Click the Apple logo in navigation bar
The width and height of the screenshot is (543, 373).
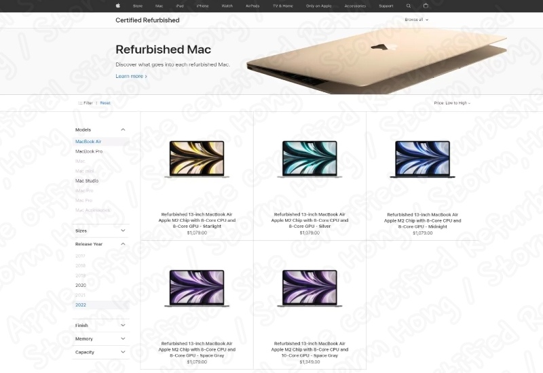click(117, 5)
